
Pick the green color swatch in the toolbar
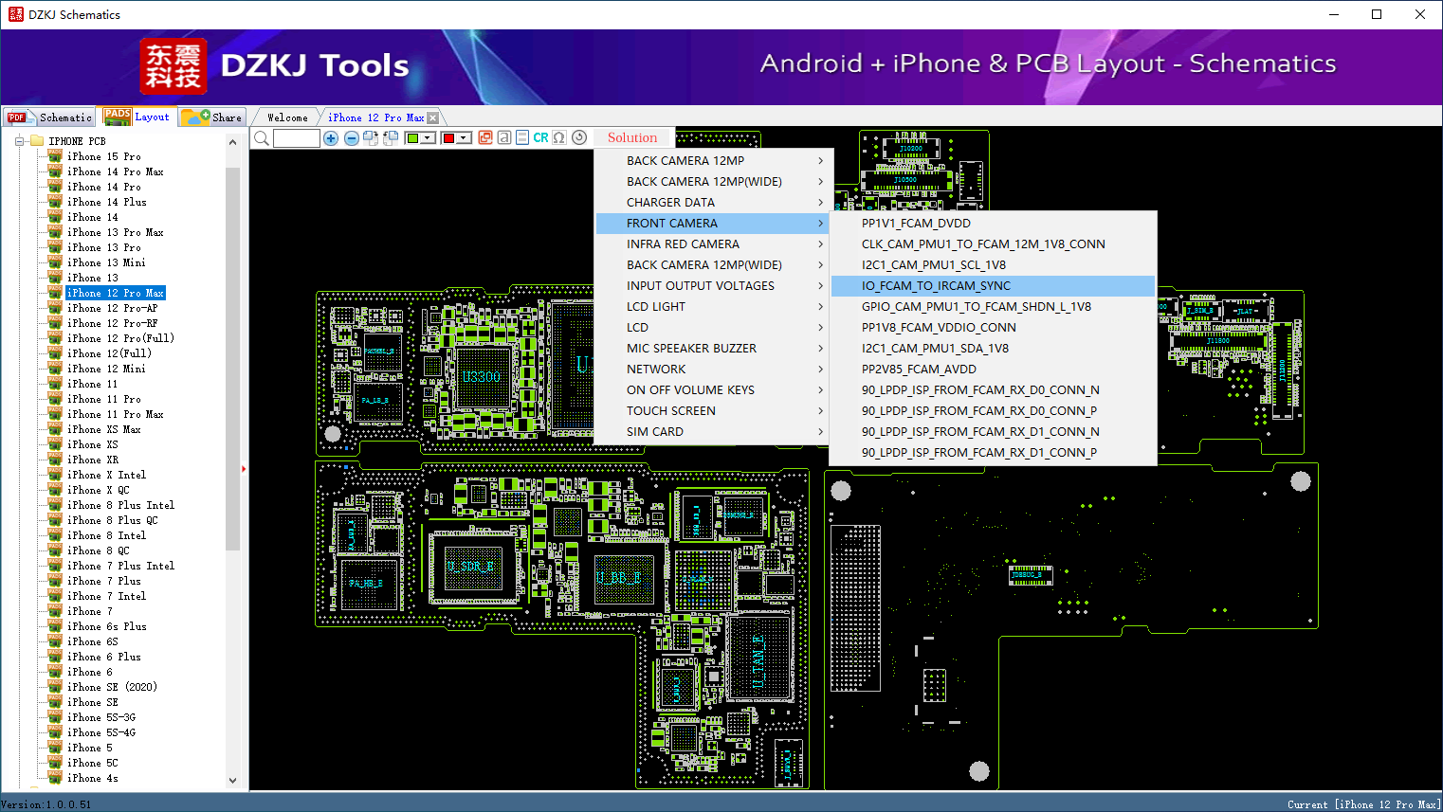coord(413,138)
